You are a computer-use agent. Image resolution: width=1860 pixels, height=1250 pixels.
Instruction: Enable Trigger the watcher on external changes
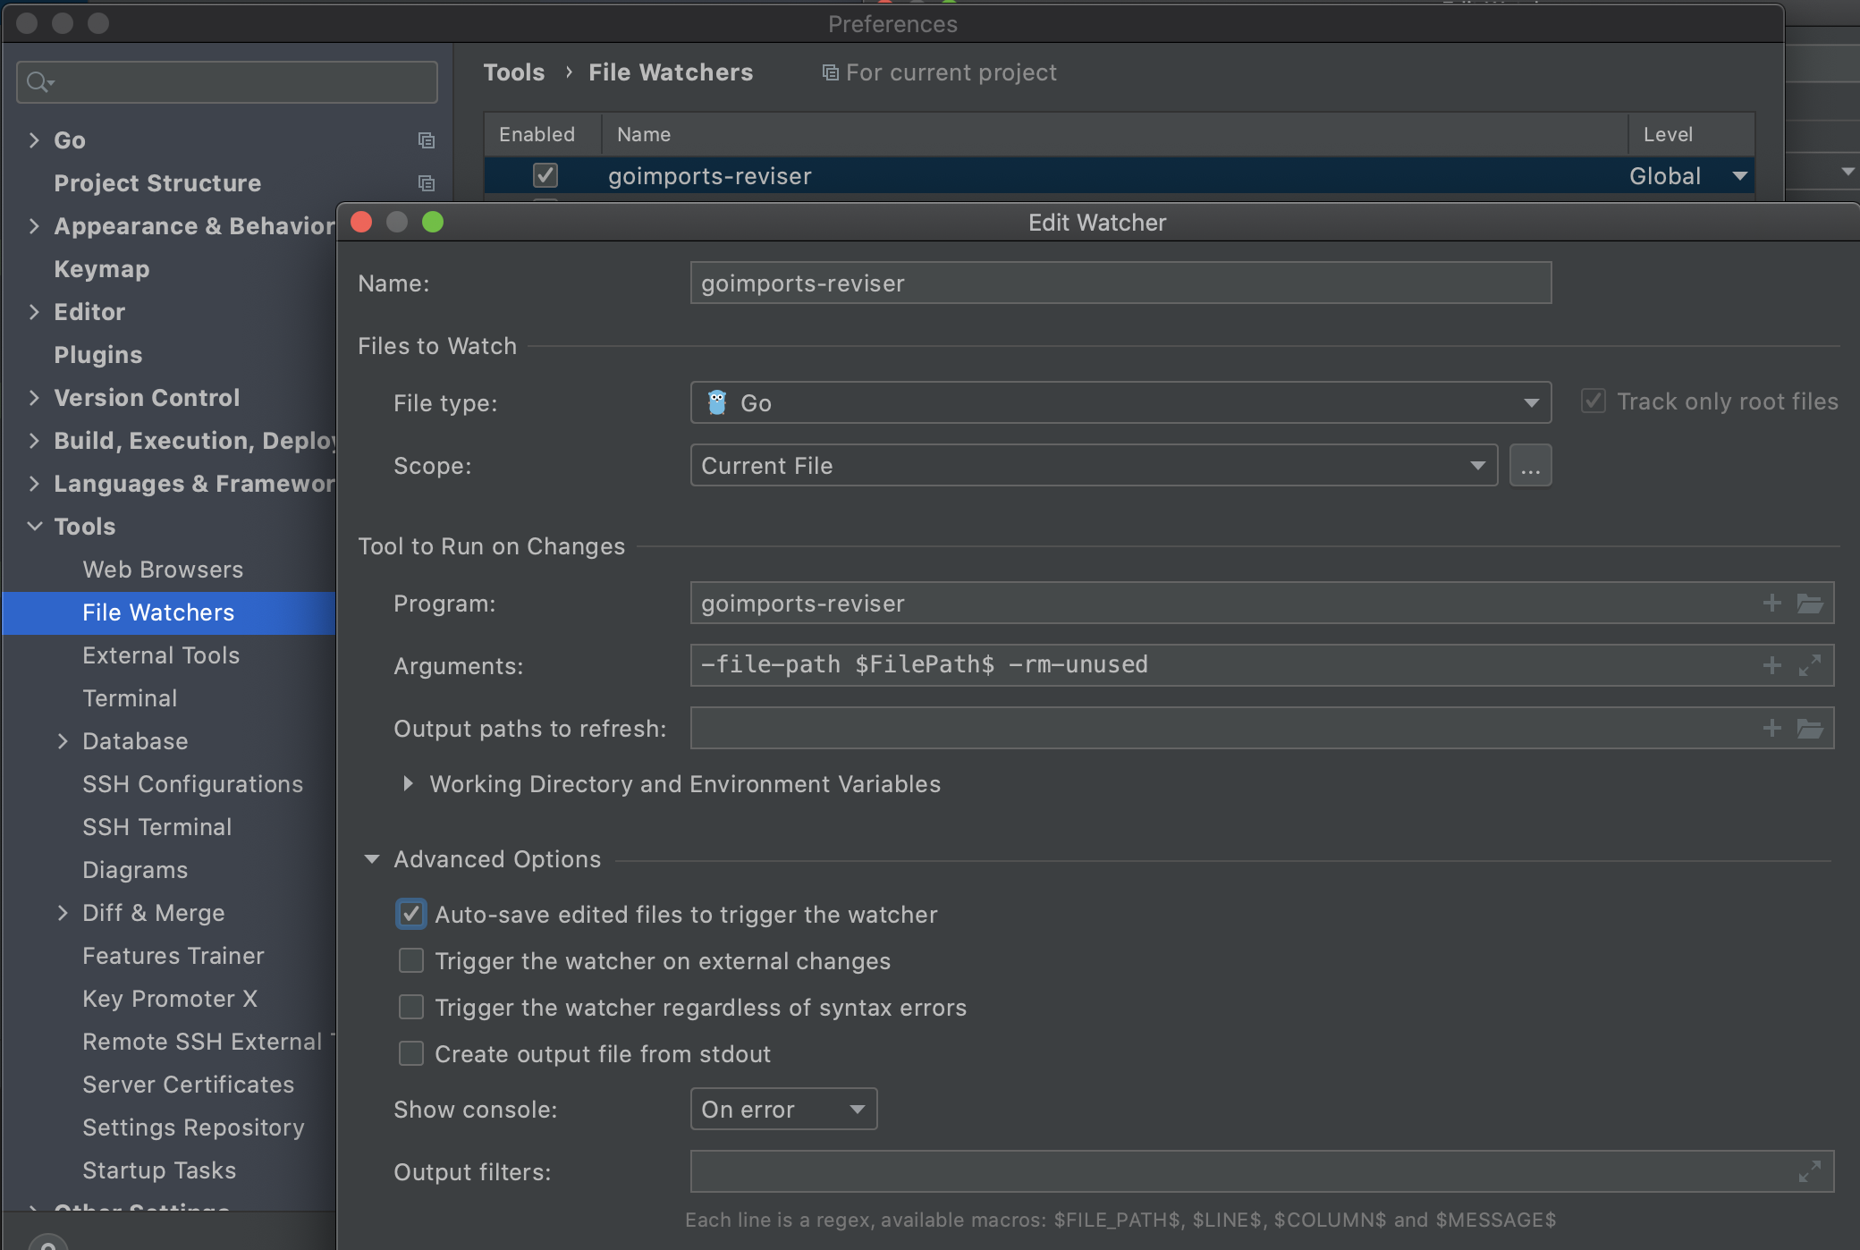[411, 961]
